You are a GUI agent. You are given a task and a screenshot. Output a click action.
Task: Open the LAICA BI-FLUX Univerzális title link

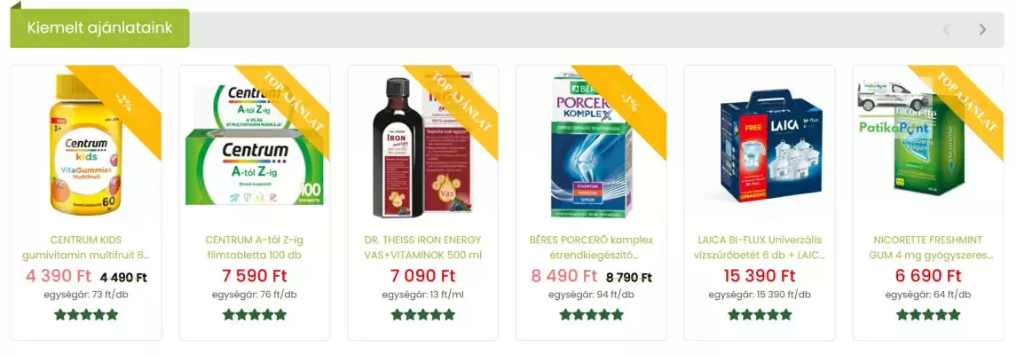pos(760,248)
